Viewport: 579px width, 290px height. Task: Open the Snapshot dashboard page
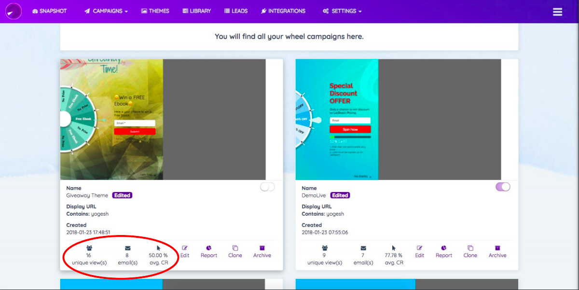pyautogui.click(x=50, y=11)
